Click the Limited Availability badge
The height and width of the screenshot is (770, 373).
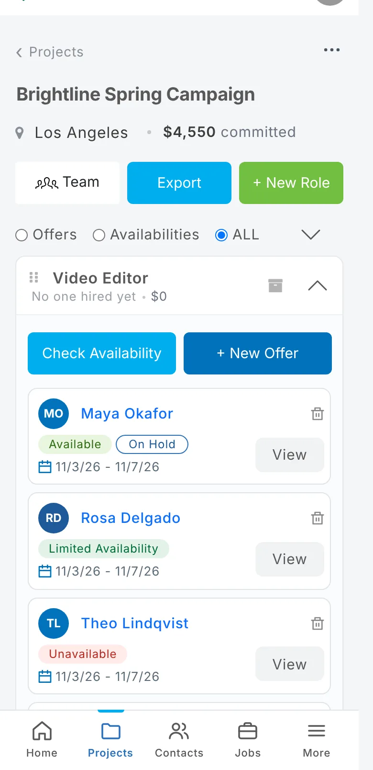[104, 549]
